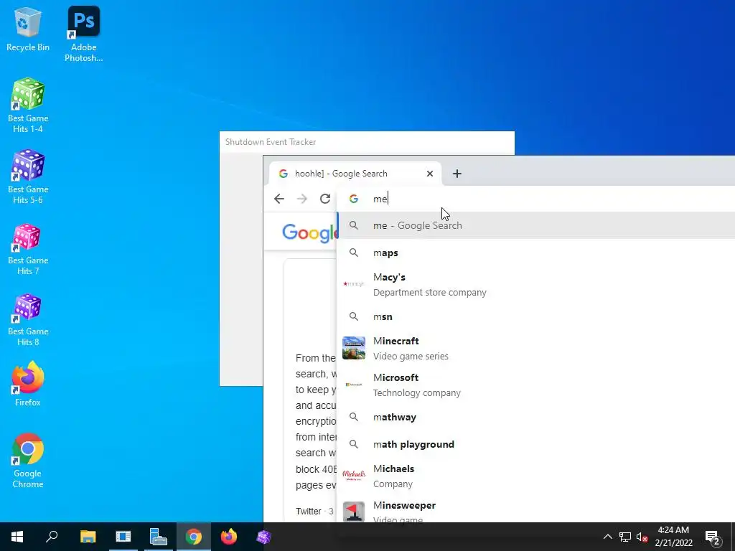Reload the page with the refresh icon
This screenshot has width=735, height=551.
325,199
